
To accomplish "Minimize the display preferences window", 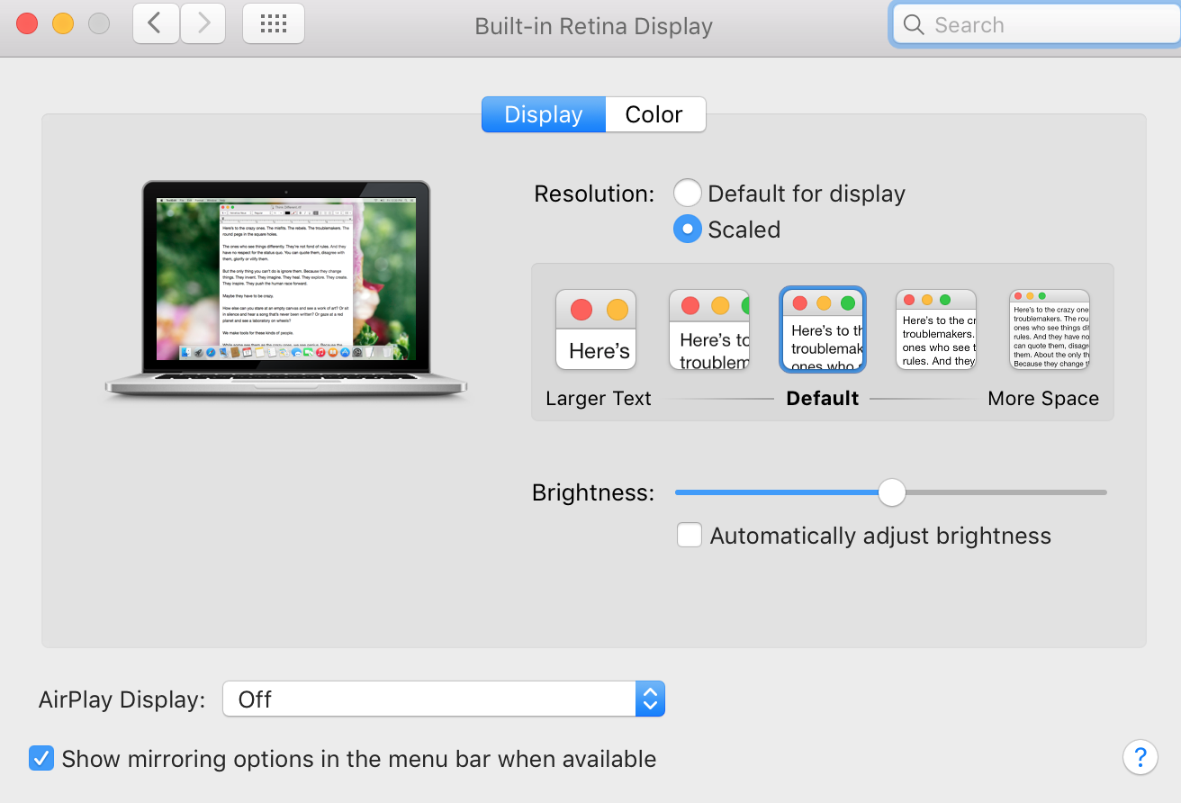I will tap(63, 23).
